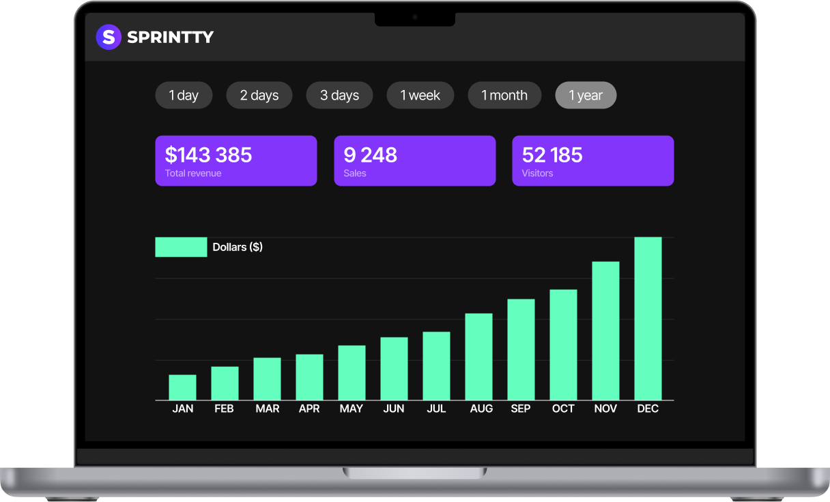Select the MAR revenue bar
The image size is (830, 502).
coord(267,379)
